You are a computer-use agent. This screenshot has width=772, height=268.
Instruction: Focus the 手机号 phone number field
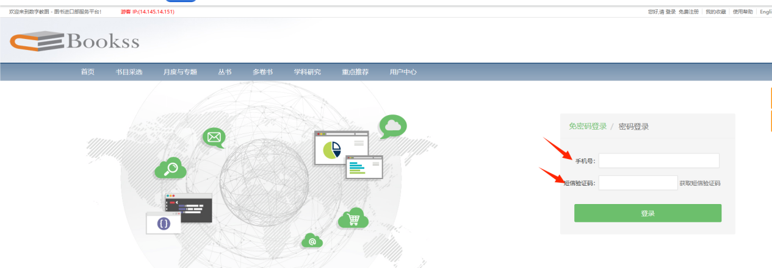point(658,161)
